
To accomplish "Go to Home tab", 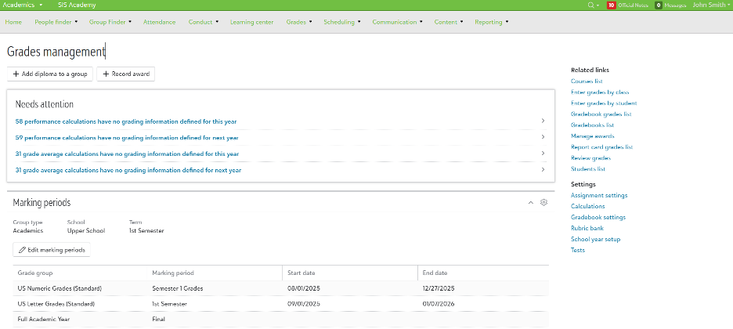I will pos(13,22).
